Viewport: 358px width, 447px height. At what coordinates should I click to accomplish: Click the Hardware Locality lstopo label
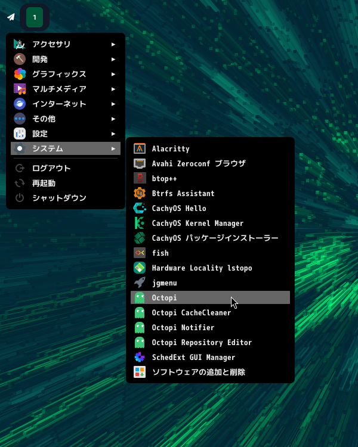click(202, 268)
